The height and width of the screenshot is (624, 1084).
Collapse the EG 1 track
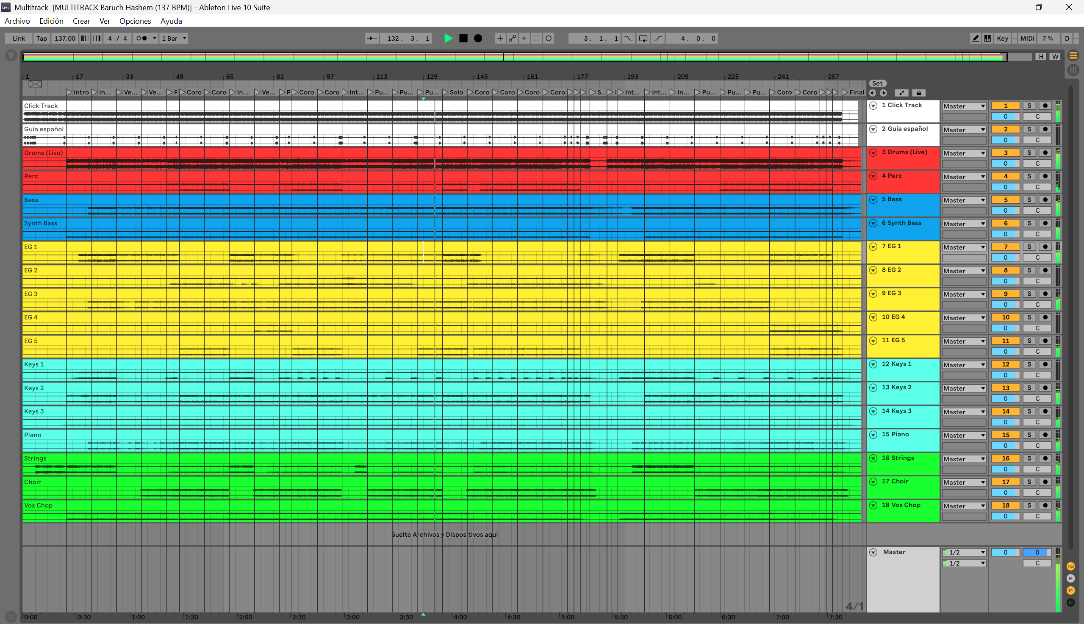pos(873,247)
